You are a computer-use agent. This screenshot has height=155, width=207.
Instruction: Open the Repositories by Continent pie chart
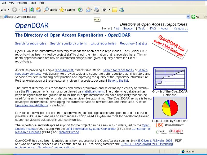(170, 108)
